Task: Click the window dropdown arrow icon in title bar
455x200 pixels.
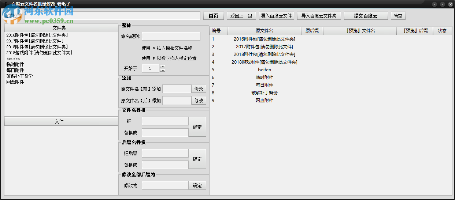Action: pos(434,4)
